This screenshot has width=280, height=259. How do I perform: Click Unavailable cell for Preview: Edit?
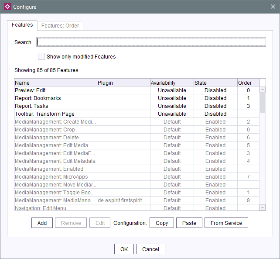[172, 90]
